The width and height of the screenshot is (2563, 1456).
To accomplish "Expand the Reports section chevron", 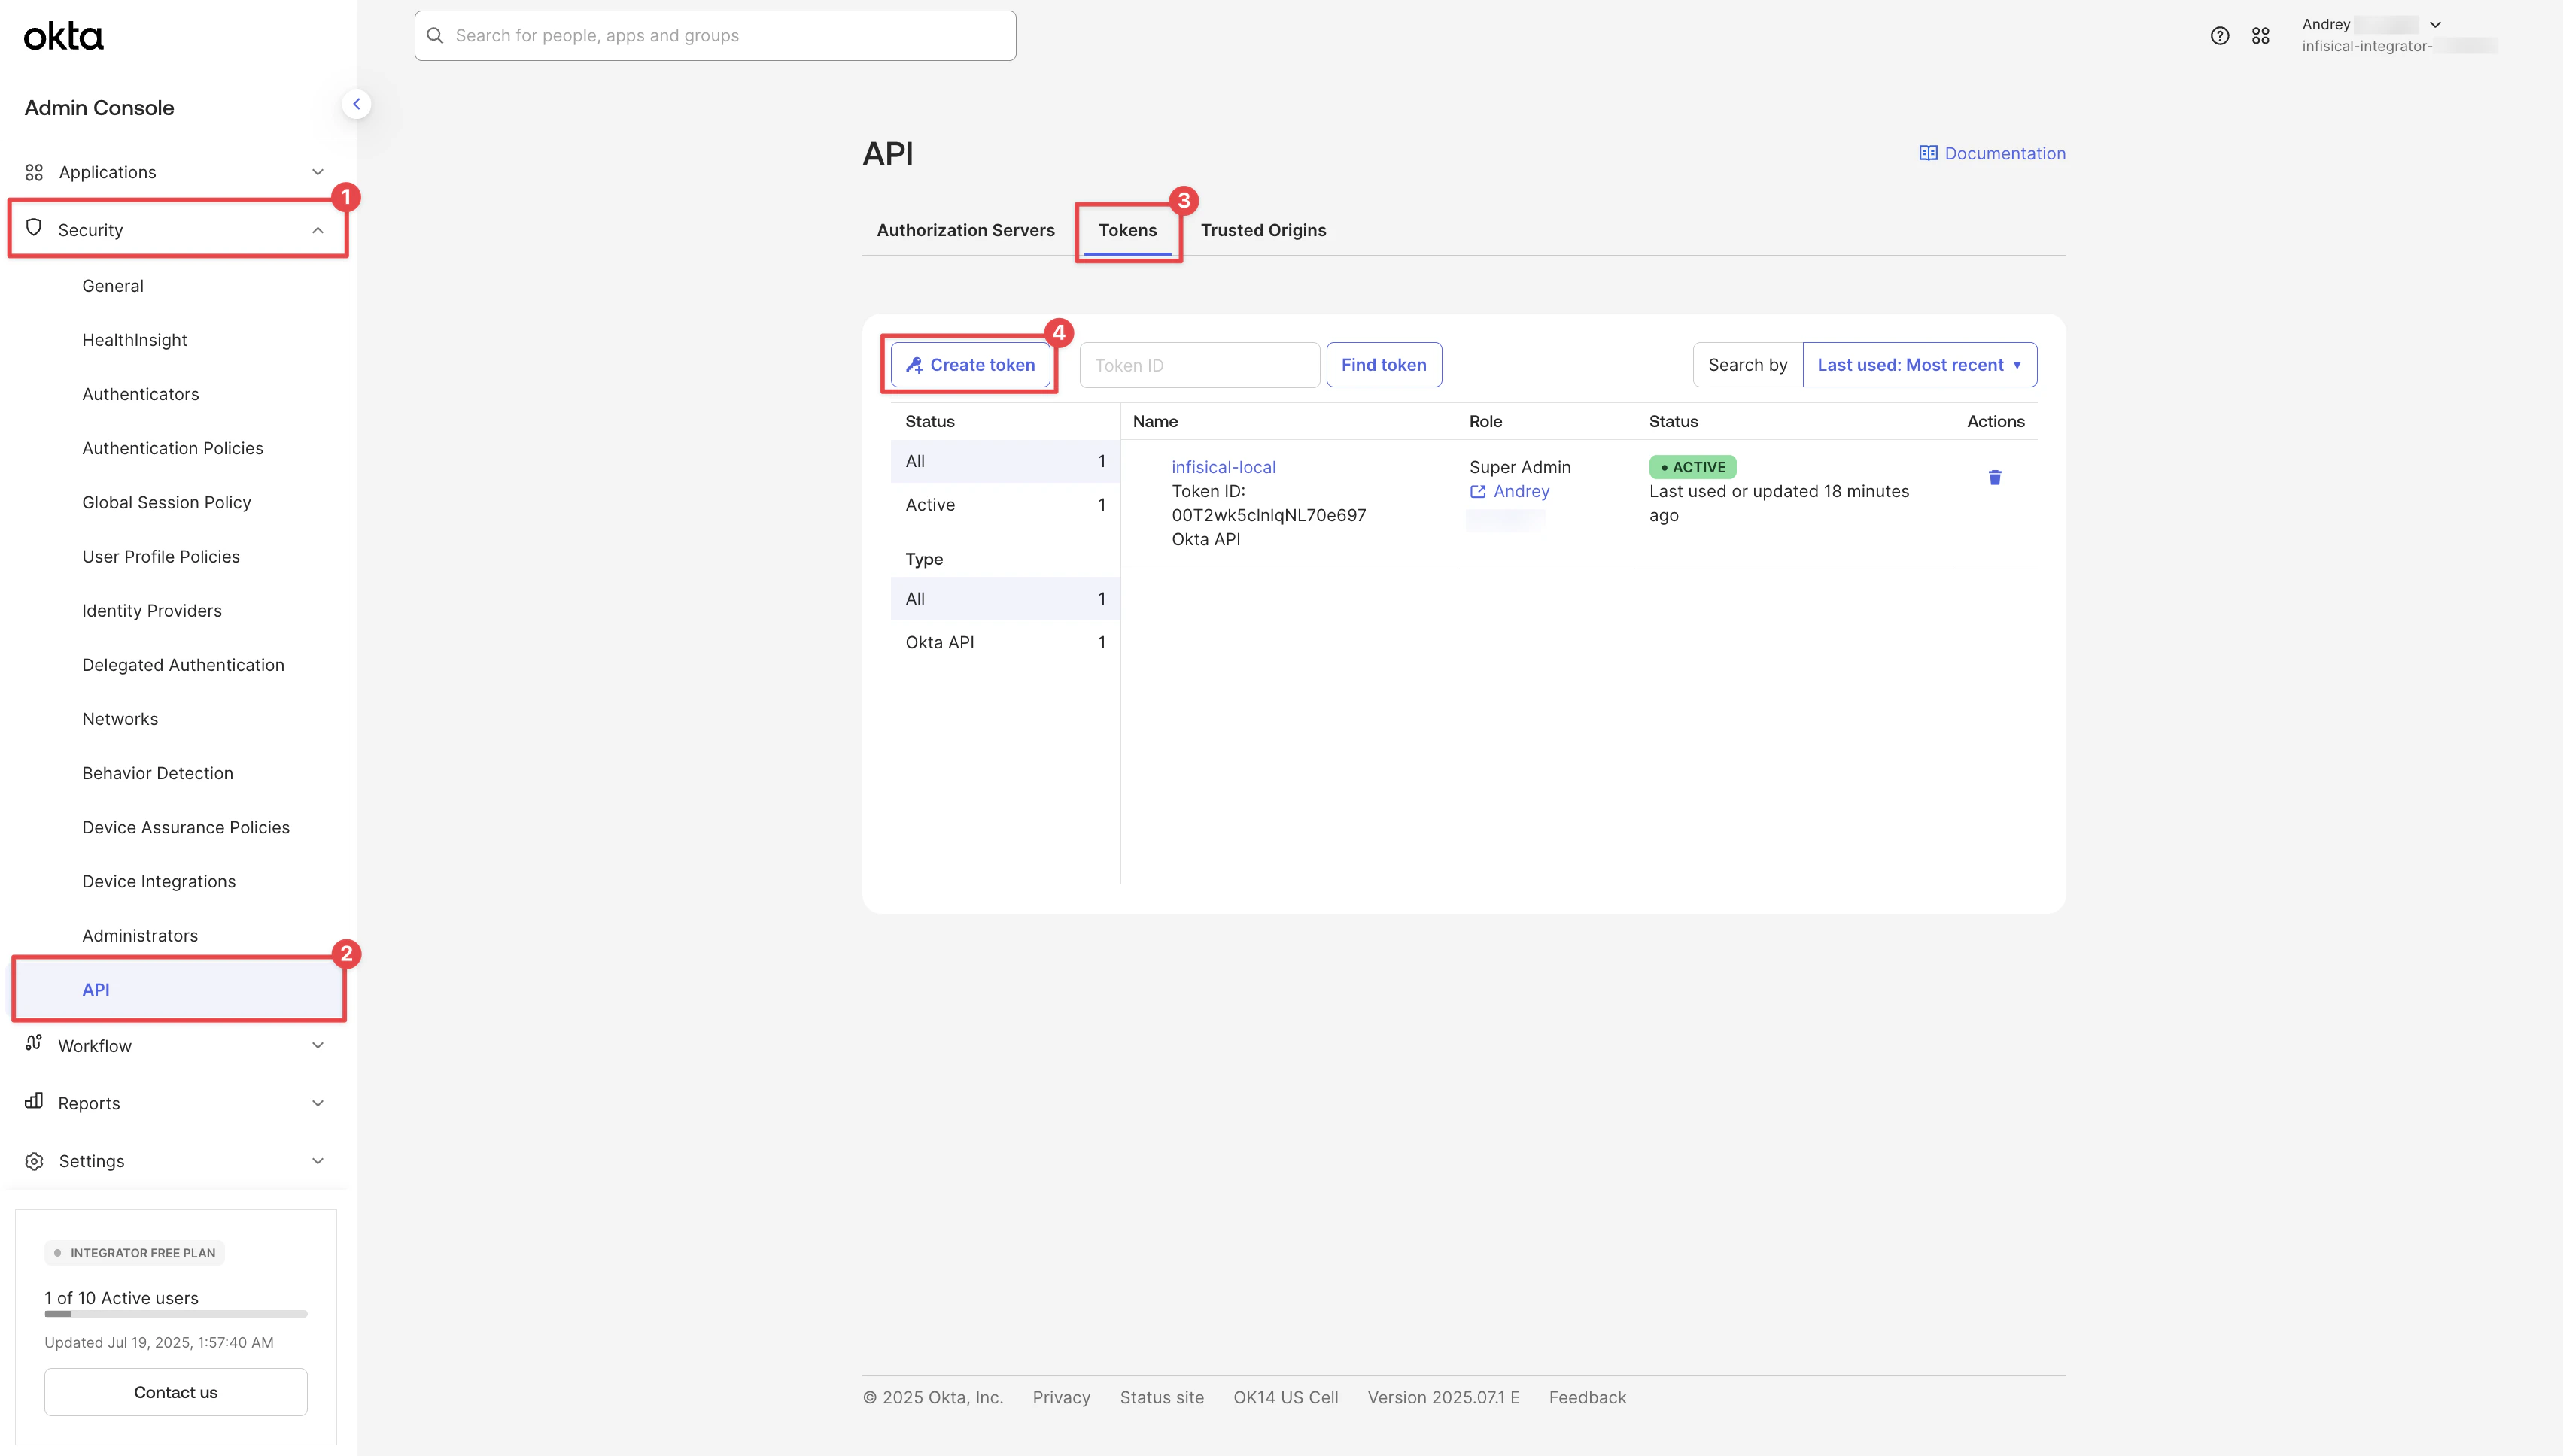I will tap(317, 1103).
